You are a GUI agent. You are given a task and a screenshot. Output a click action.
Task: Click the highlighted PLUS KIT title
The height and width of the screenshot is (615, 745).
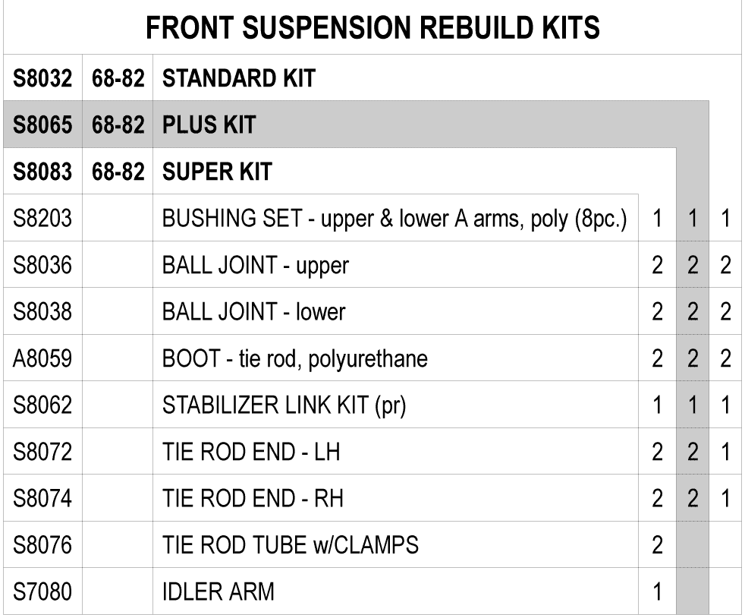pyautogui.click(x=209, y=125)
